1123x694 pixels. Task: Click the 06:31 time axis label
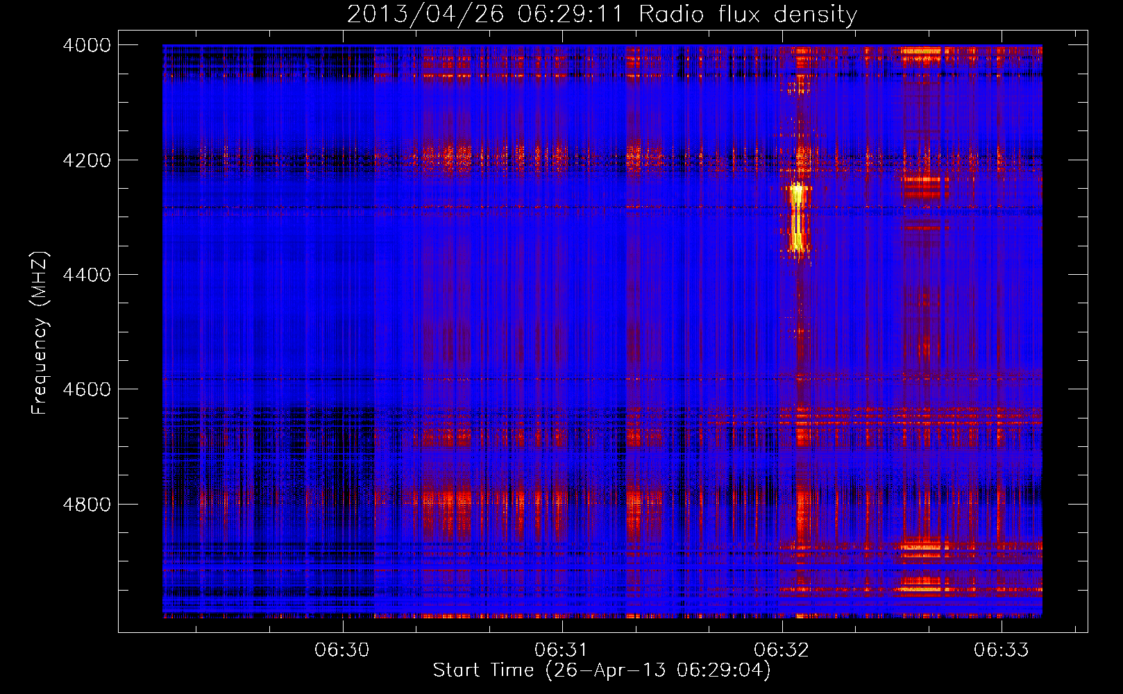click(x=561, y=650)
